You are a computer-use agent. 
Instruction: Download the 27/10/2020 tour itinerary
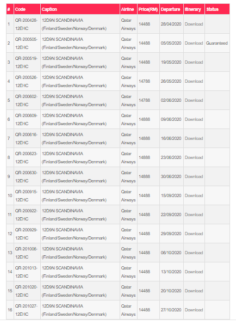click(x=194, y=310)
